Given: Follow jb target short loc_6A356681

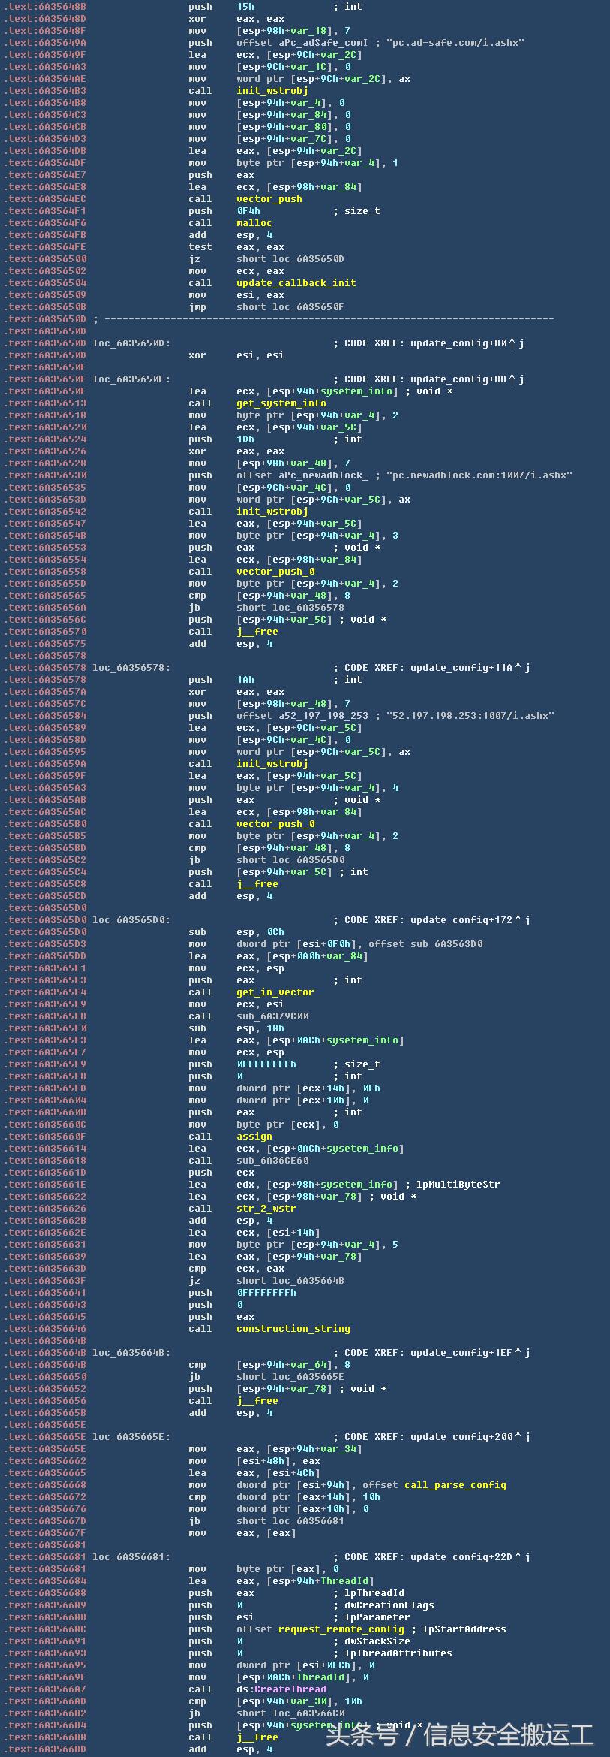Looking at the screenshot, I should [290, 1521].
